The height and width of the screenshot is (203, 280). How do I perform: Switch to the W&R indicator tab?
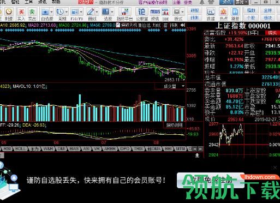(48, 149)
